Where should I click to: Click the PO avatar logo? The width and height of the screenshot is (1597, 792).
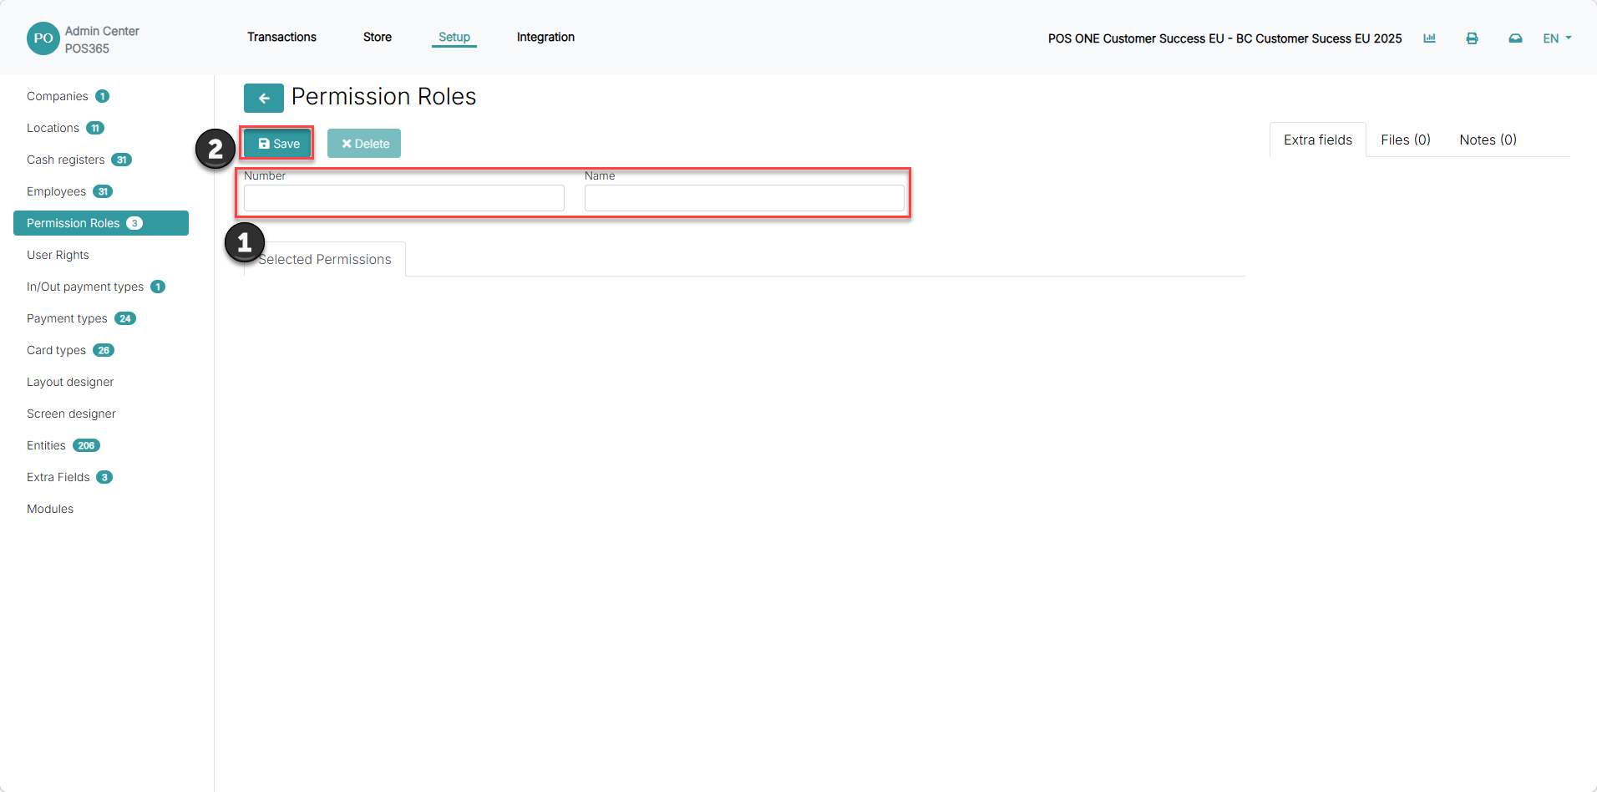point(43,38)
